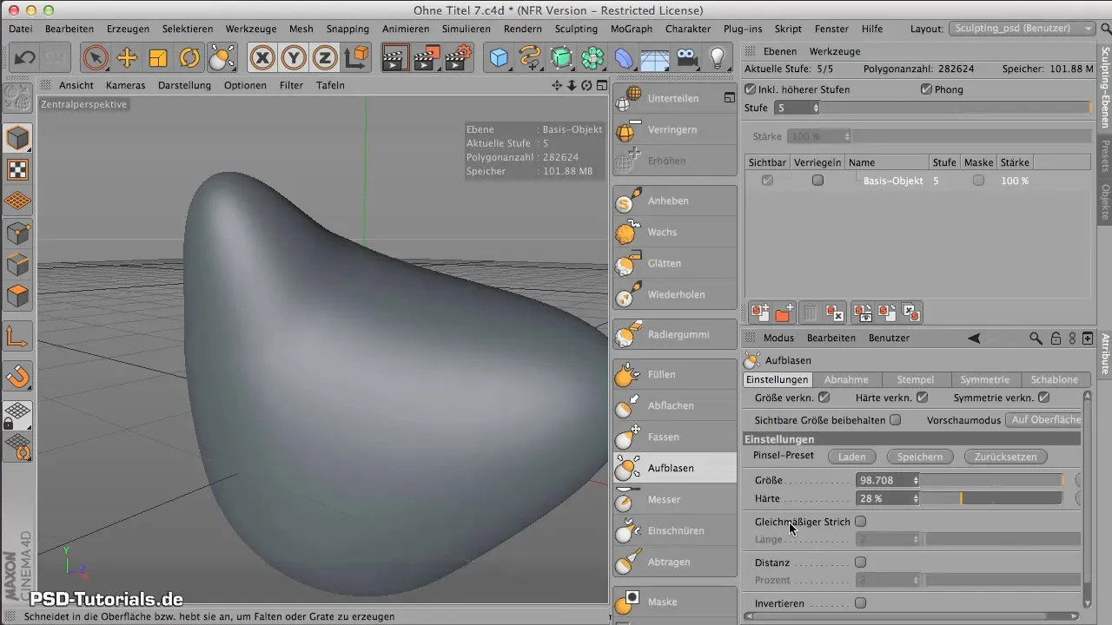
Task: Toggle X axis lock
Action: [x=262, y=58]
